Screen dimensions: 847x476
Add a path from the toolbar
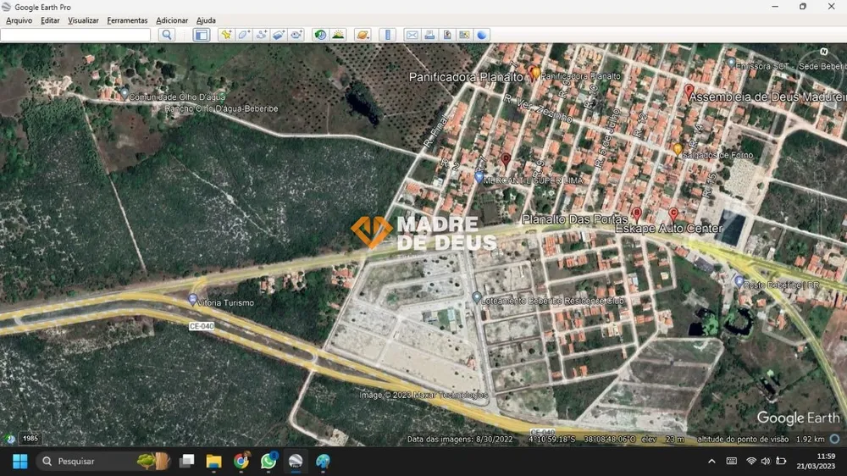point(261,35)
